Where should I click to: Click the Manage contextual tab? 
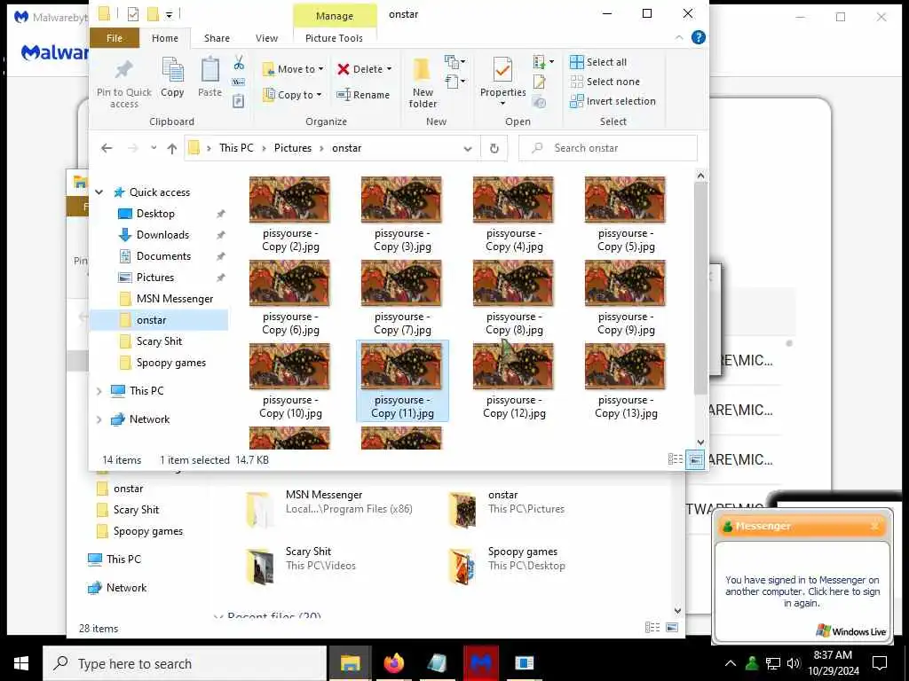click(x=335, y=16)
